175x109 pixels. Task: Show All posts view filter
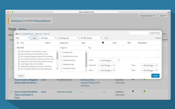pos(16,34)
